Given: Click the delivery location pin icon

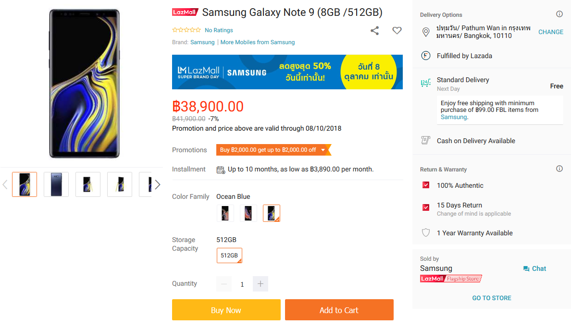Looking at the screenshot, I should point(425,32).
